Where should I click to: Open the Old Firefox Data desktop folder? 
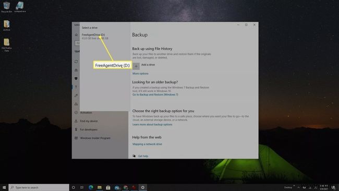(x=6, y=45)
